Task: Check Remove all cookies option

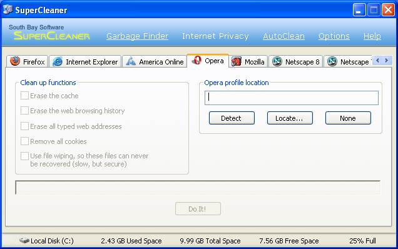Action: pyautogui.click(x=24, y=141)
